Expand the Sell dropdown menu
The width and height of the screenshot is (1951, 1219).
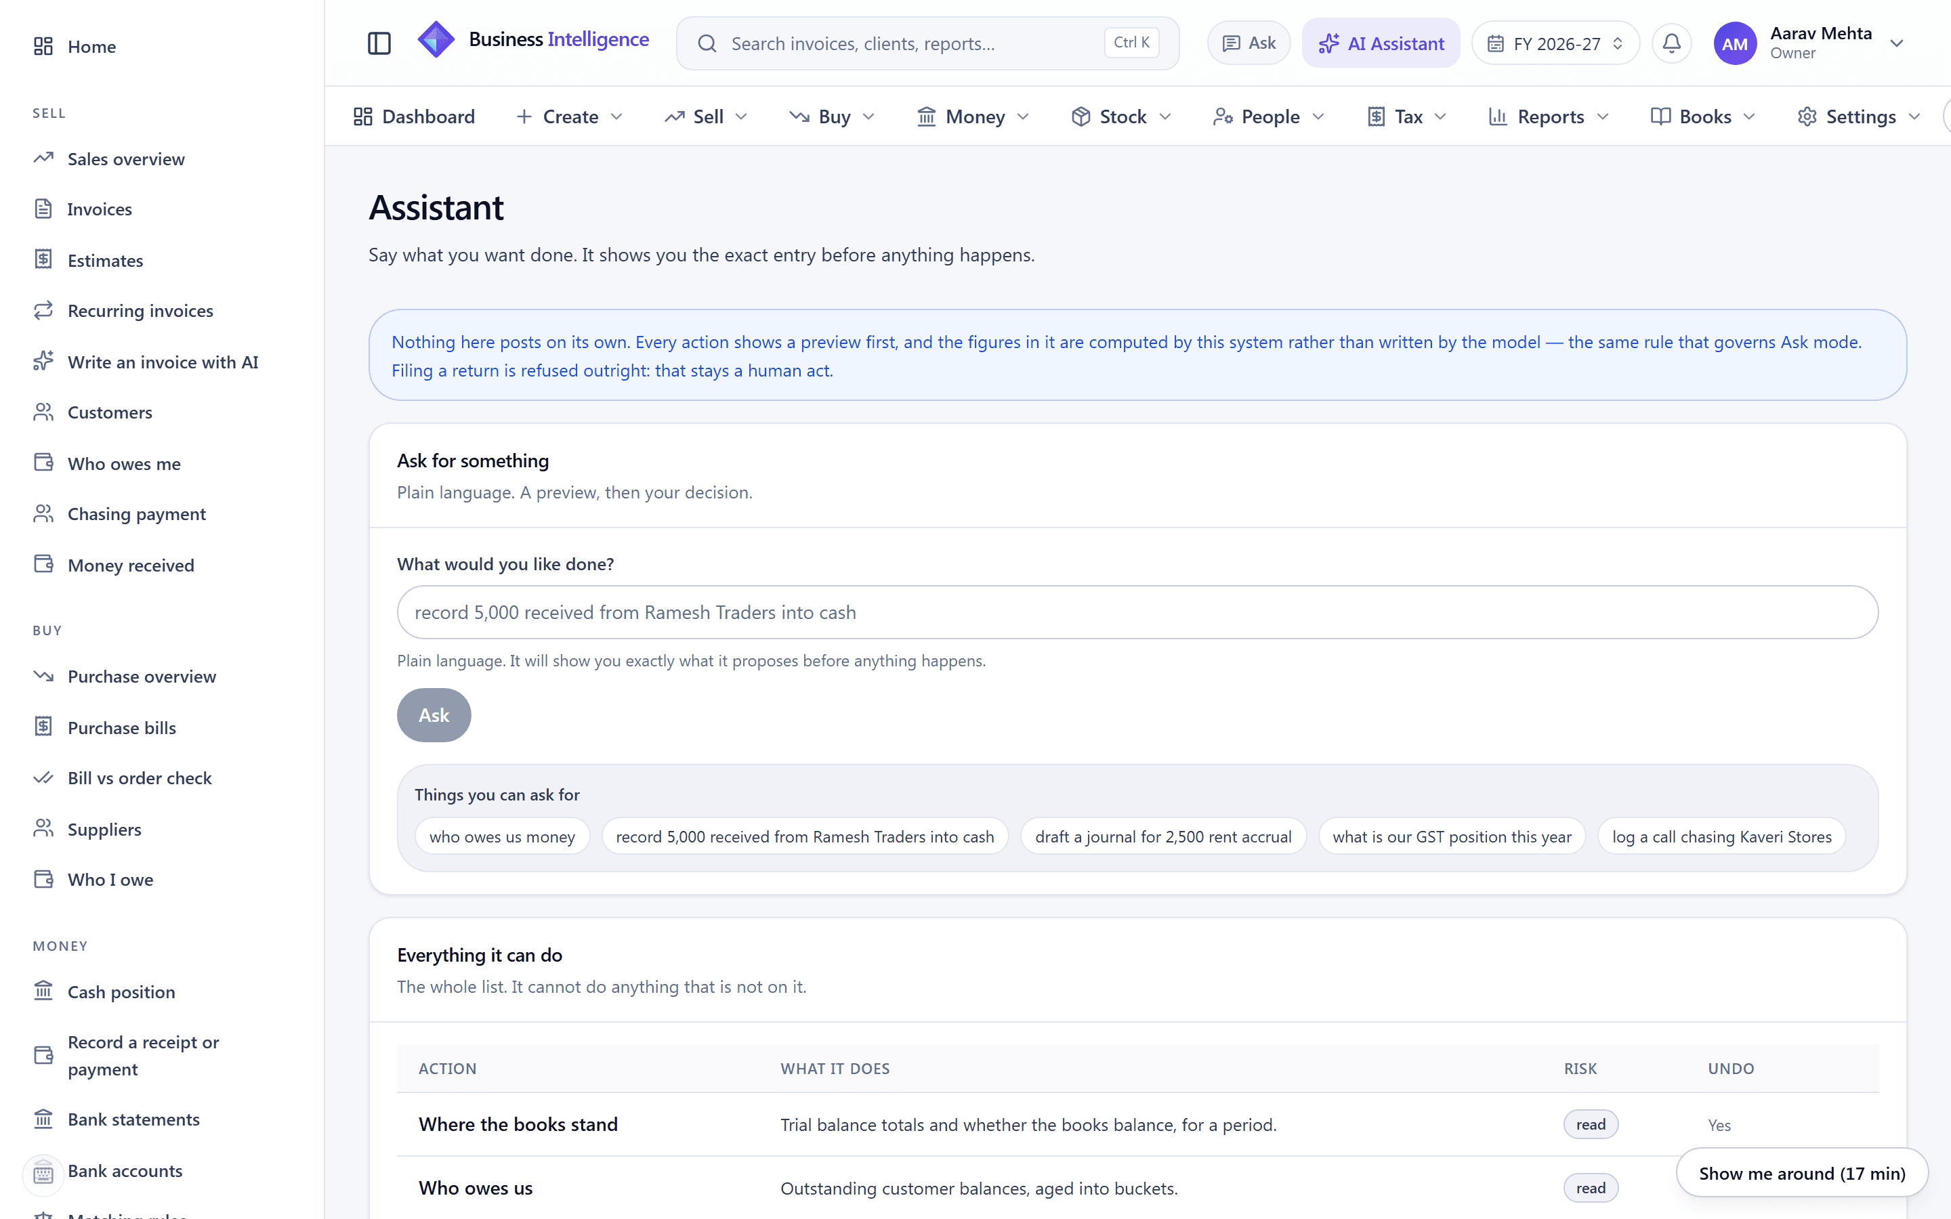coord(707,116)
